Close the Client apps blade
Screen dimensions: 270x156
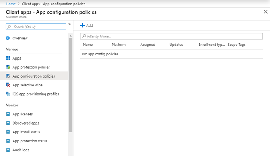click(266, 12)
